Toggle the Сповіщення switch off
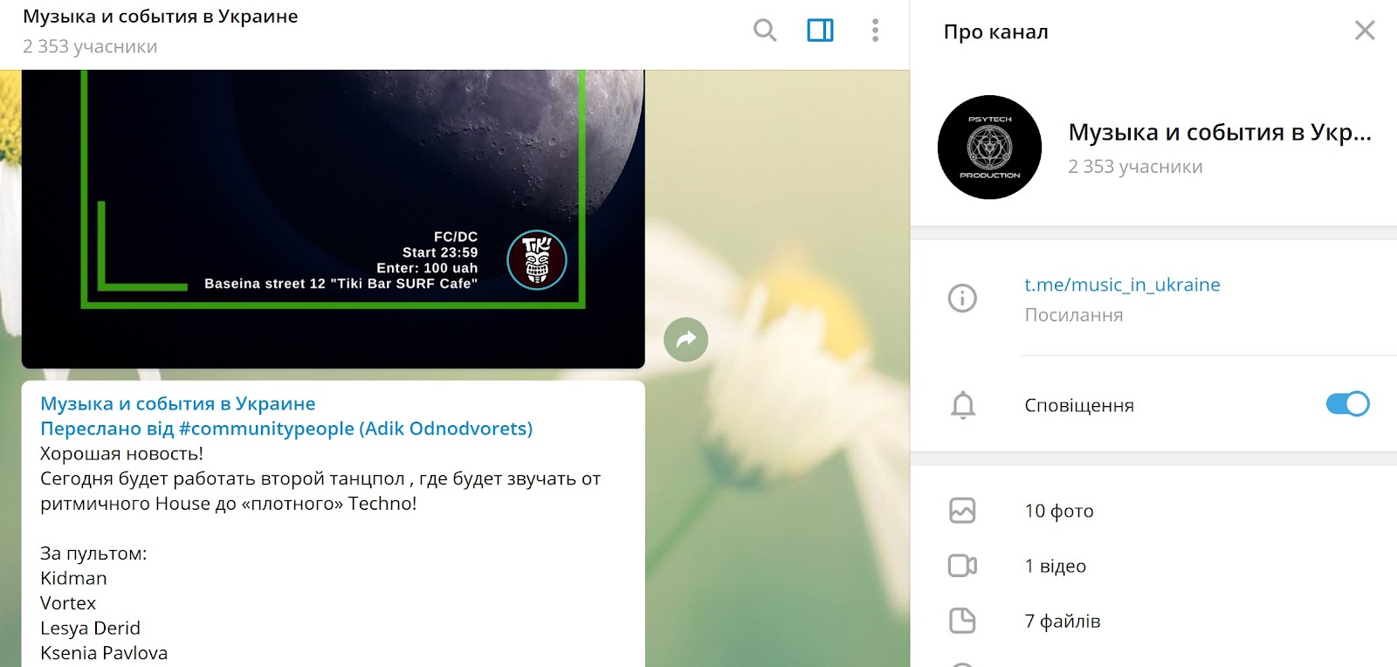The width and height of the screenshot is (1397, 667). 1347,404
